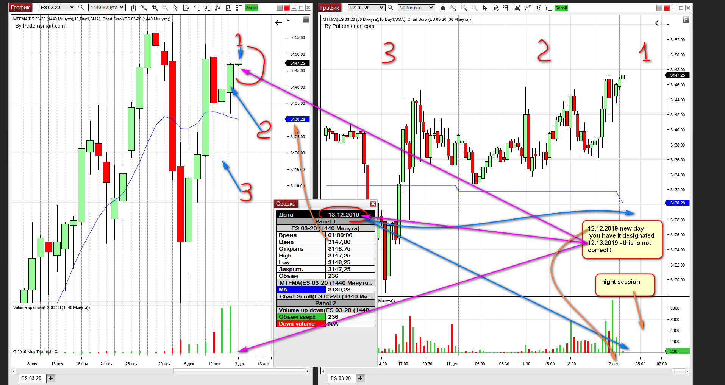Screen dimensions: 725x385
Task: Click the red link swatch in the 1440 Минута window
Action: 287,8
